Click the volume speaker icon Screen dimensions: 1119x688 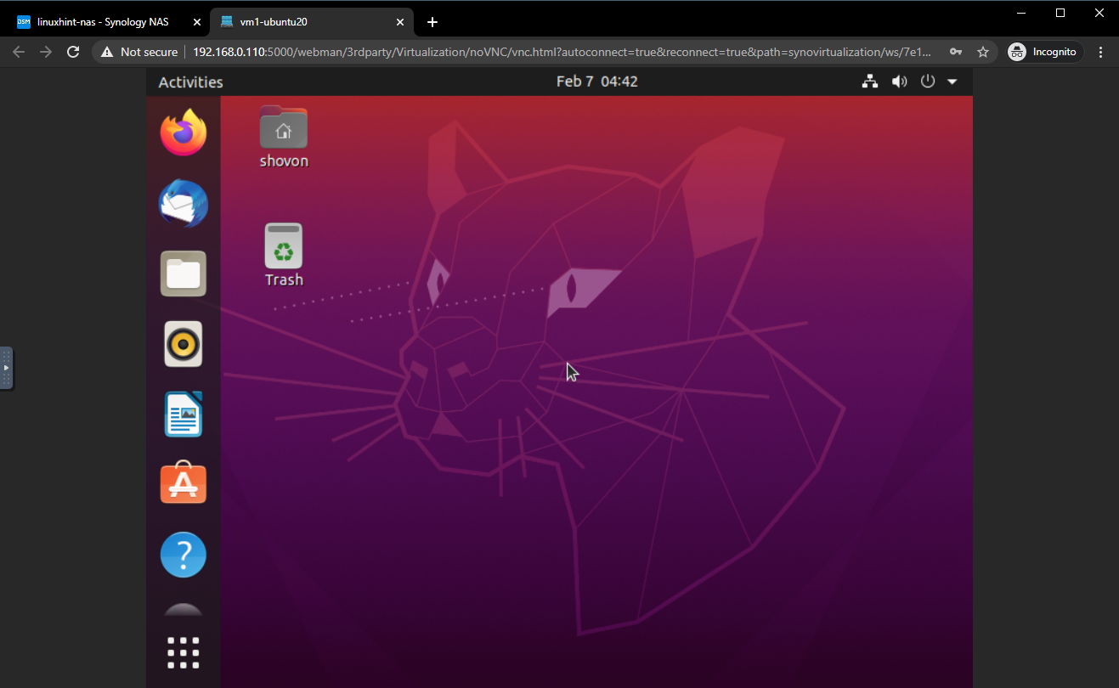(x=898, y=82)
